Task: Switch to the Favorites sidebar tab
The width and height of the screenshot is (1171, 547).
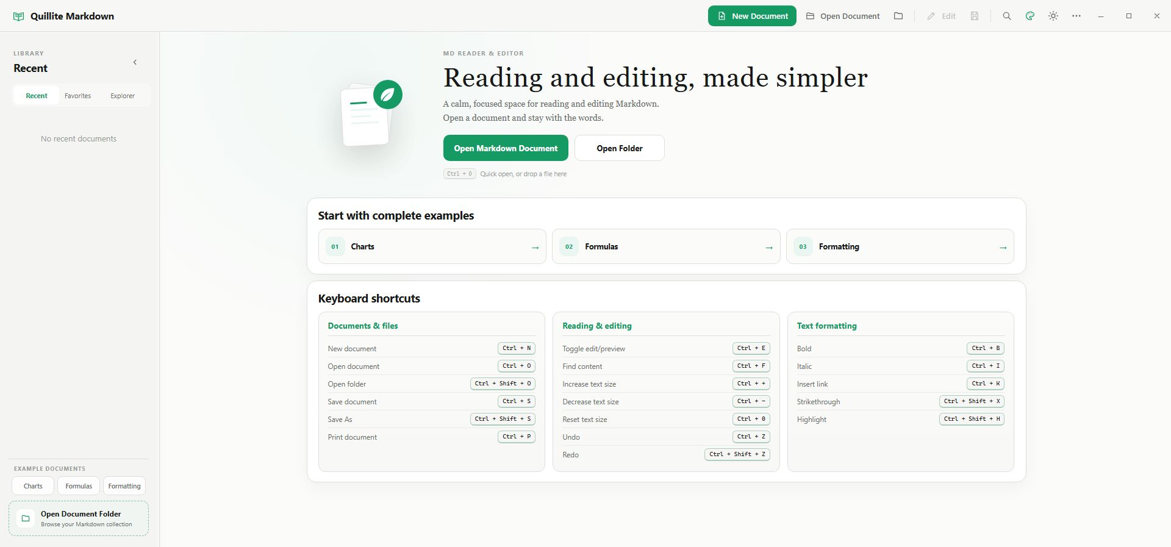Action: (78, 96)
